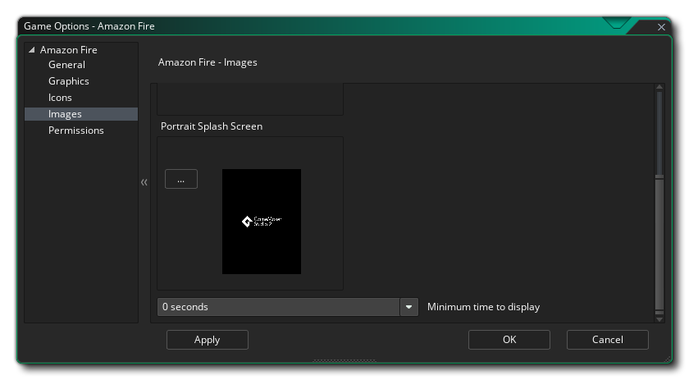Screen dimensions: 689x380
Task: Click the scroll down arrow of the panel
Action: [659, 319]
